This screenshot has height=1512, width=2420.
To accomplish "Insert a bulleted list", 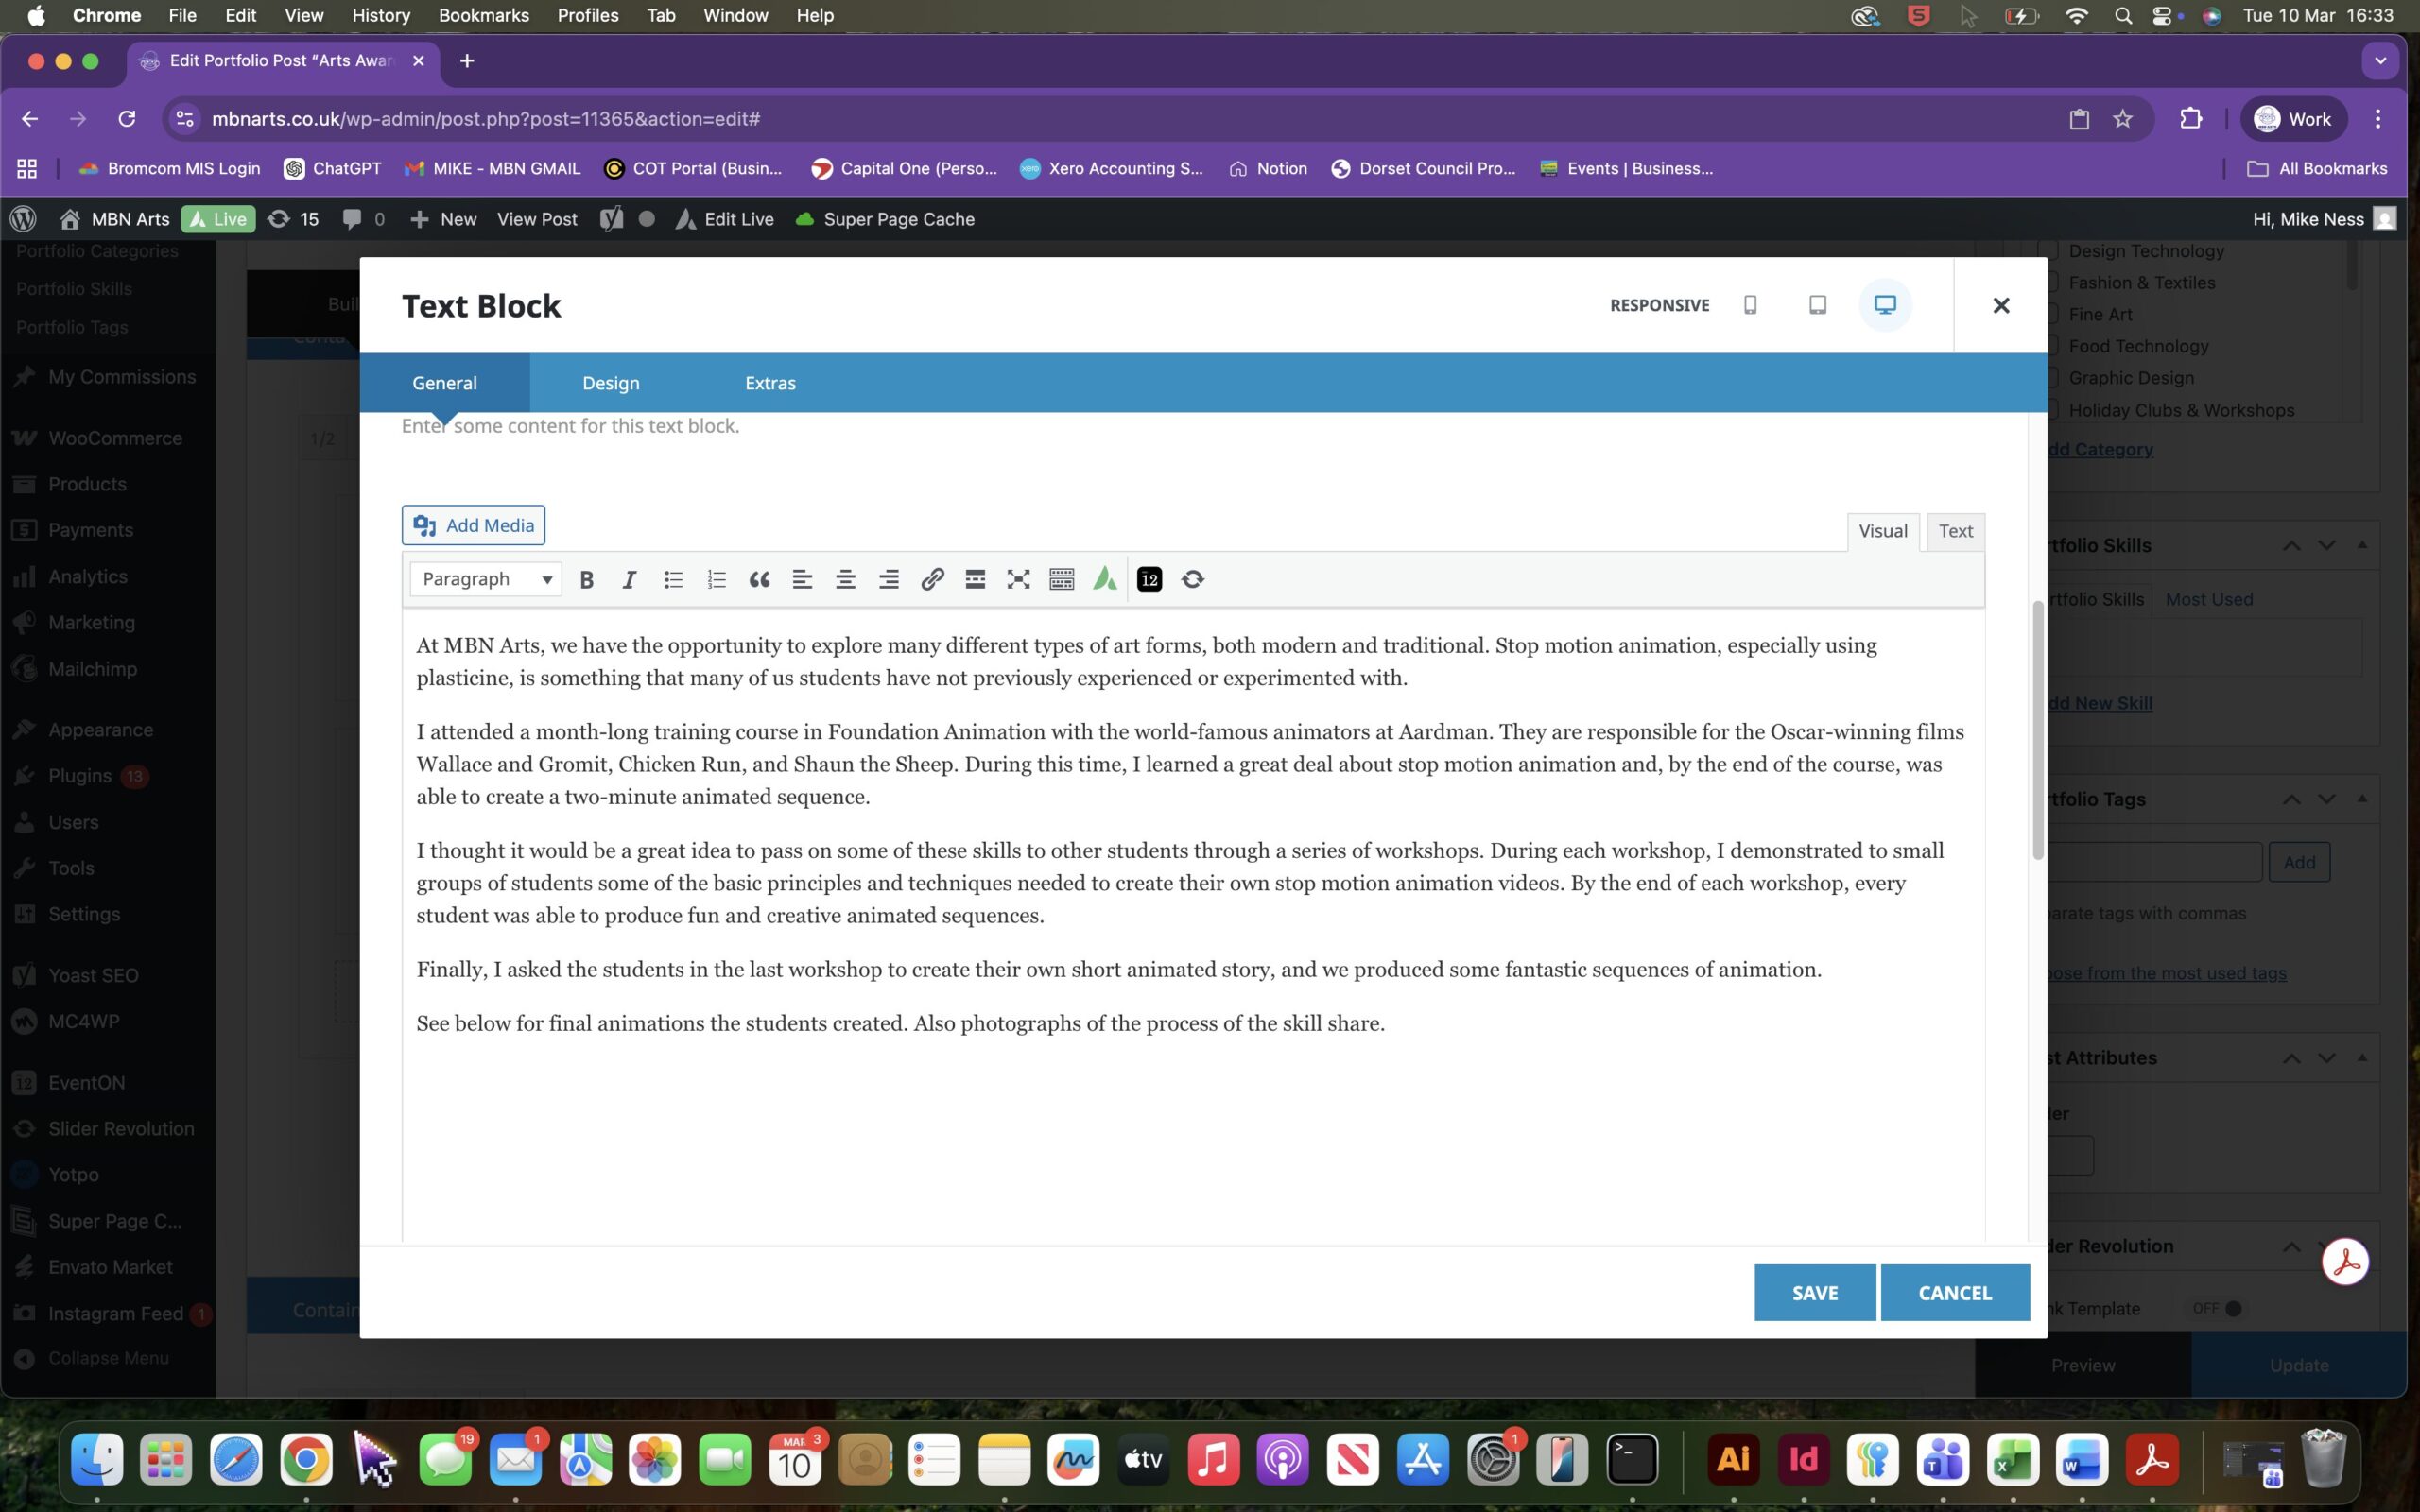I will 673,579.
